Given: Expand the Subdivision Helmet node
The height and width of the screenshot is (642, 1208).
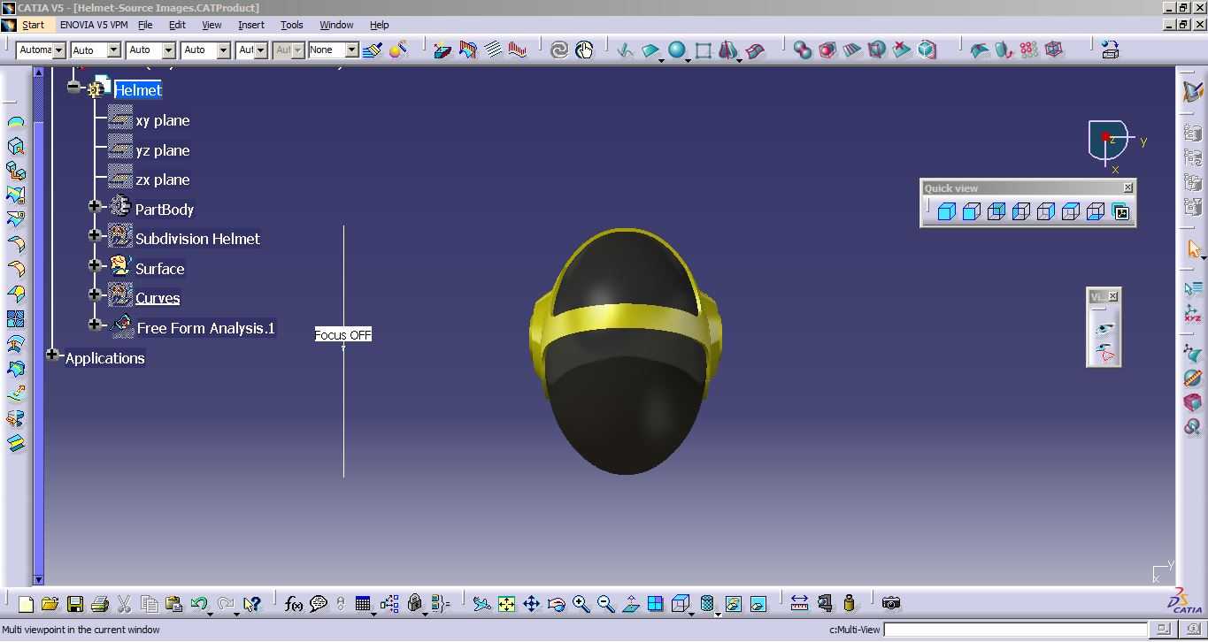Looking at the screenshot, I should click(x=95, y=235).
